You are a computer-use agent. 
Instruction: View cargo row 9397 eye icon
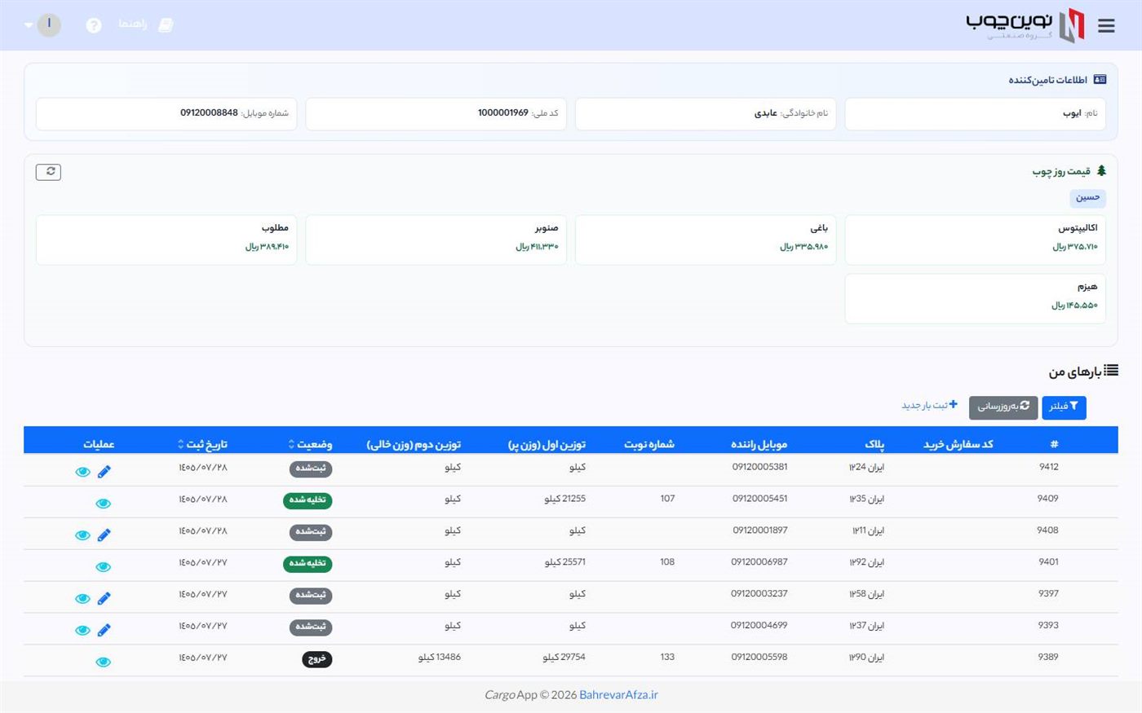[82, 599]
